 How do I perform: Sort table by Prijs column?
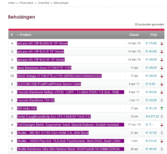(x=154, y=35)
